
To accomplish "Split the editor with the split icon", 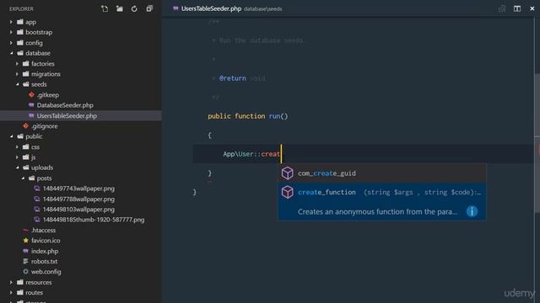I will pyautogui.click(x=517, y=8).
